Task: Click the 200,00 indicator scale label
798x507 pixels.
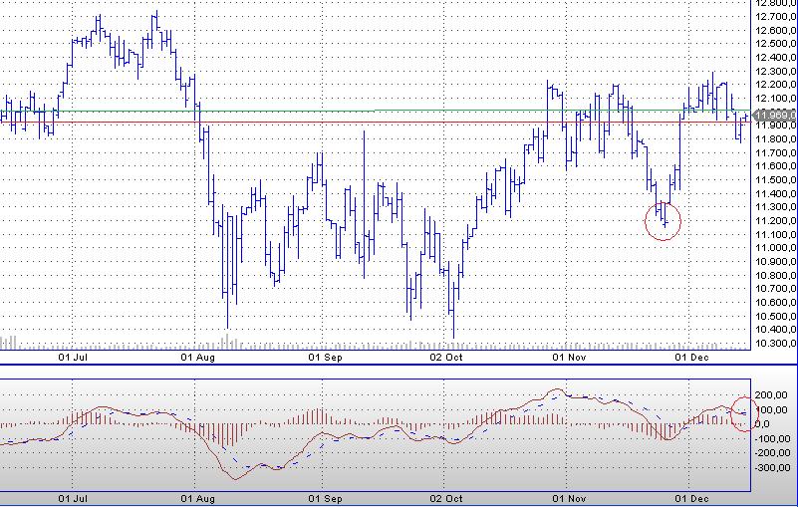Action: (770, 395)
